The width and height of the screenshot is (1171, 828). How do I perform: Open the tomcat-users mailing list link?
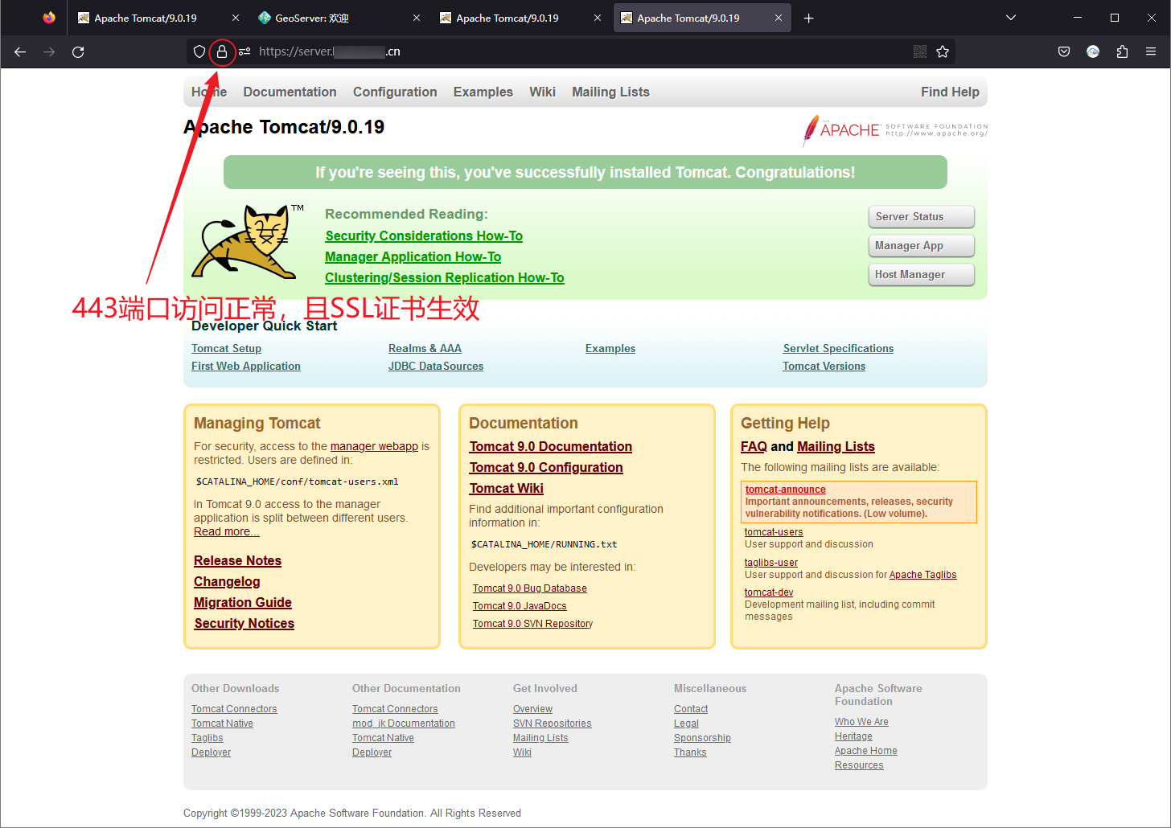pos(774,531)
